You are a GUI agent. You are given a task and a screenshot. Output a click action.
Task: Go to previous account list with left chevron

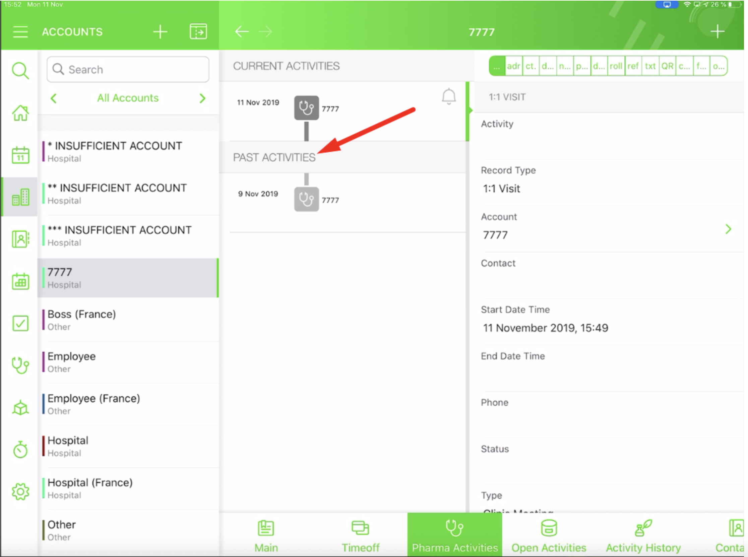point(53,98)
